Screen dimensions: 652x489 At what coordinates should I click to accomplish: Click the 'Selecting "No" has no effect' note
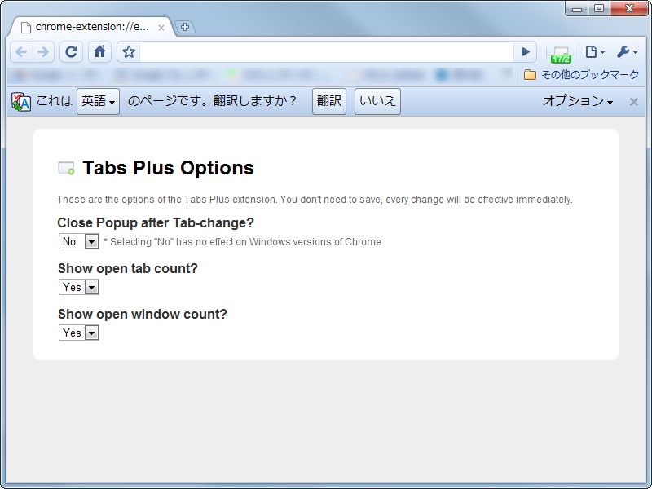click(x=242, y=242)
